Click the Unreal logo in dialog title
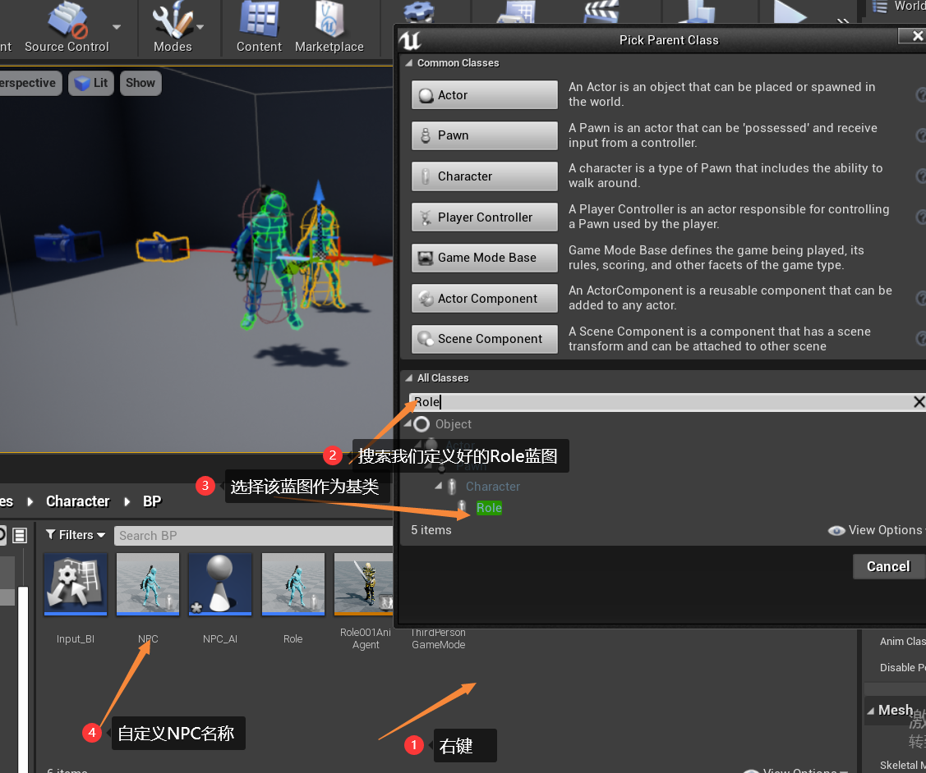Viewport: 926px width, 773px height. 410,40
